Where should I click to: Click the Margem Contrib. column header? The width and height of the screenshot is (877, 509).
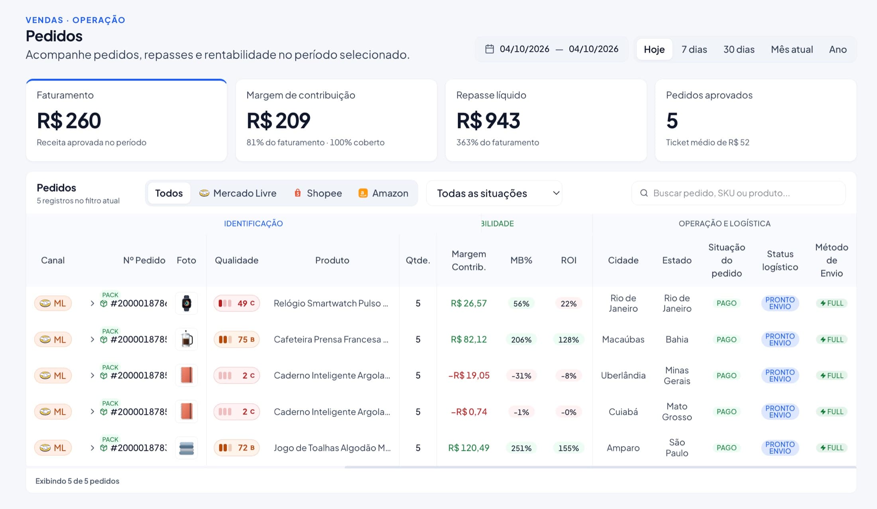click(468, 260)
